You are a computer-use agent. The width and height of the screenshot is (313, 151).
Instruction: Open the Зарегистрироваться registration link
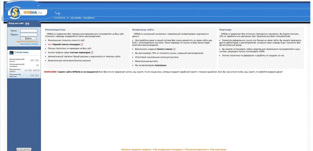[x=27, y=42]
